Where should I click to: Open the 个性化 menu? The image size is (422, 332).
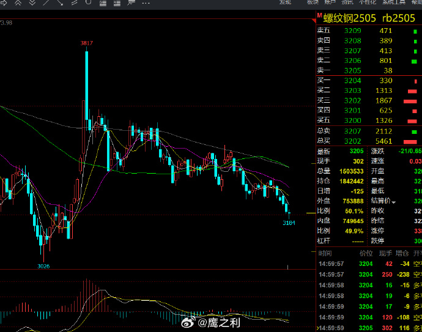coord(367,3)
